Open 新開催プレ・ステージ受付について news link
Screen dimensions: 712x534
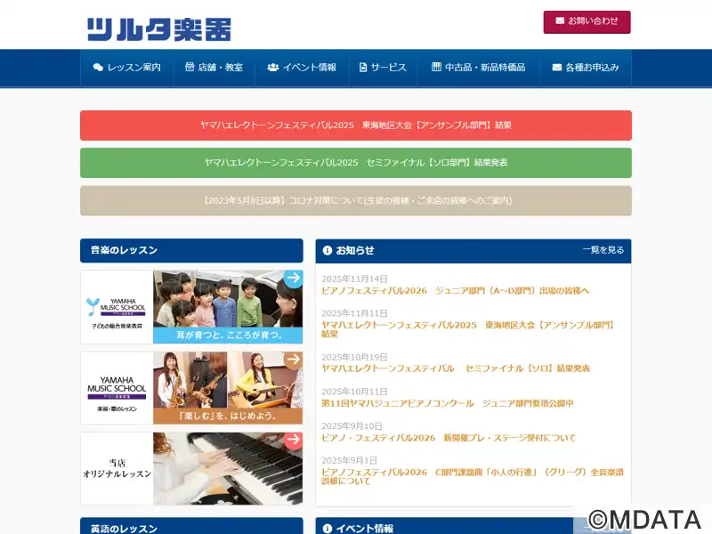(449, 438)
